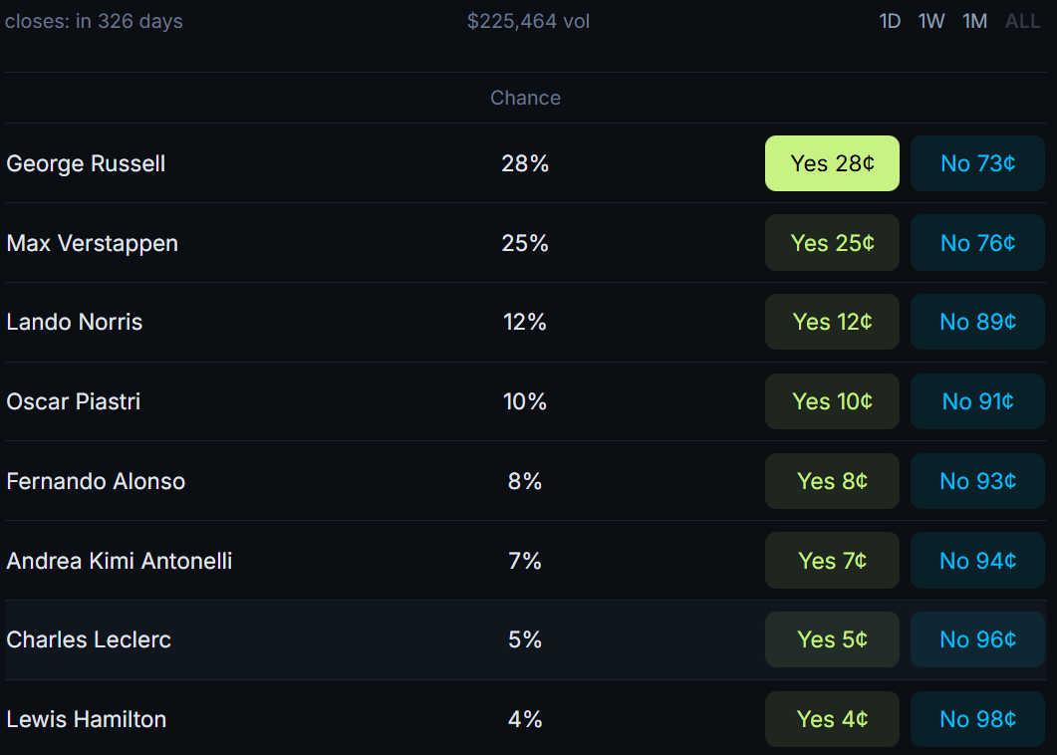This screenshot has width=1057, height=755.
Task: Select Yes 25¢ for Max Verstappen
Action: point(832,243)
